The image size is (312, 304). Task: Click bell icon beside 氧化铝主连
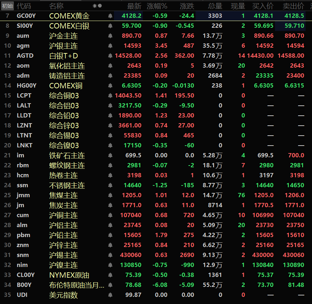click(x=110, y=65)
